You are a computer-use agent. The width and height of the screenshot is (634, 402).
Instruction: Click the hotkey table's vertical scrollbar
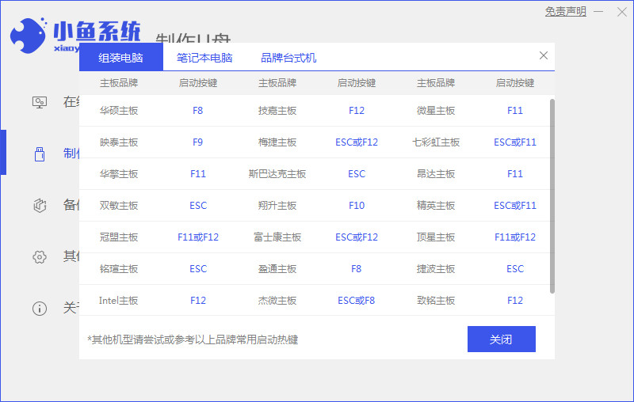(552, 198)
